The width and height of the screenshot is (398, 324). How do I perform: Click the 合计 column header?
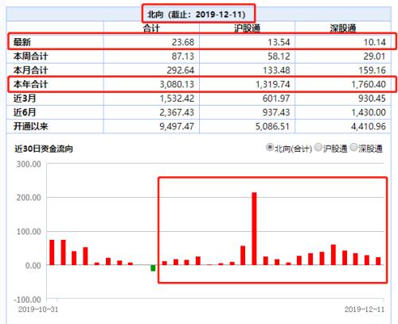pos(151,28)
